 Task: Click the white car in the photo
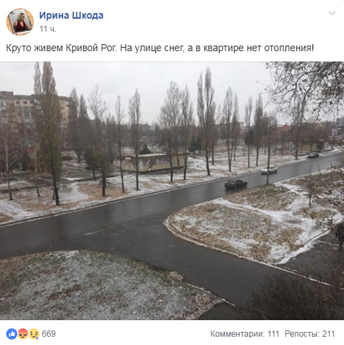tap(269, 169)
